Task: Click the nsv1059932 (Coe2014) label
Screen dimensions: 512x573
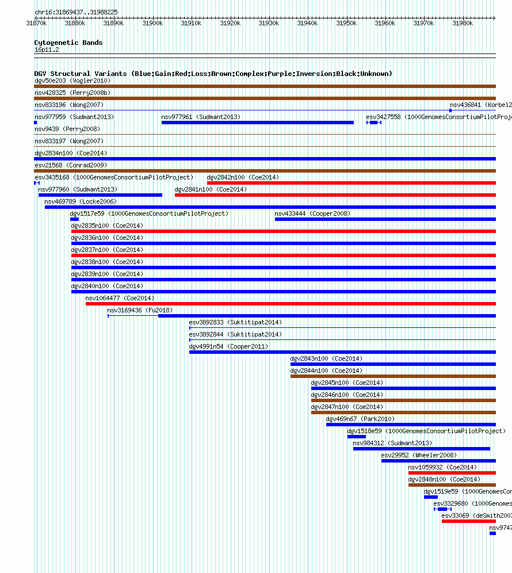Action: tap(442, 467)
